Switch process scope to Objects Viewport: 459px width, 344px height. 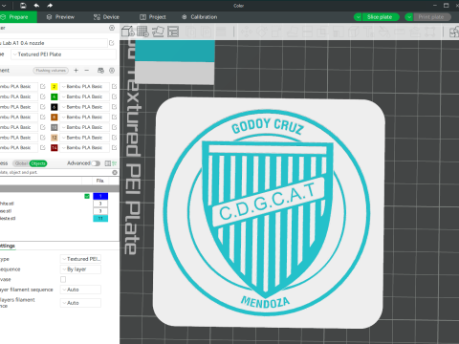pos(38,163)
